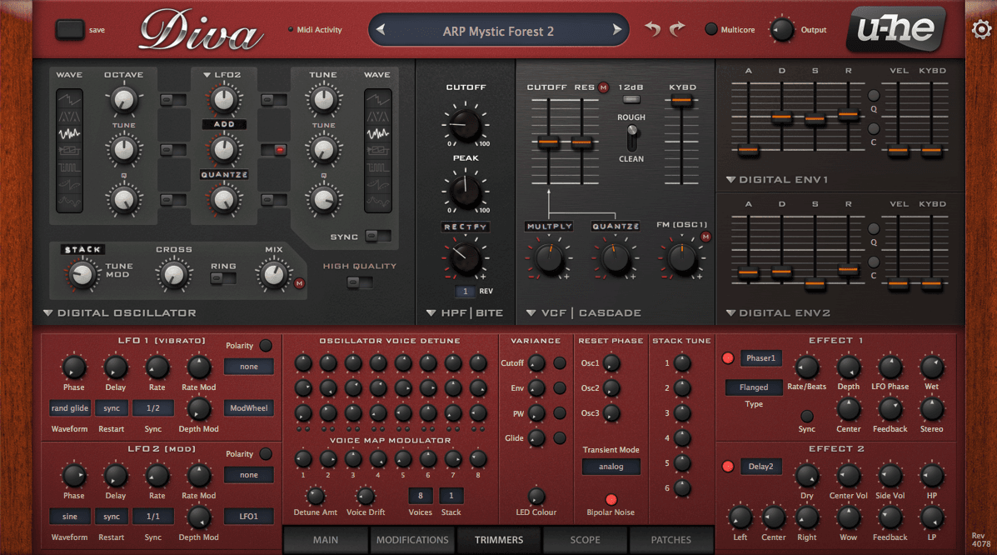Click the Stack Tune Mod knob
Image resolution: width=997 pixels, height=555 pixels.
pos(82,274)
